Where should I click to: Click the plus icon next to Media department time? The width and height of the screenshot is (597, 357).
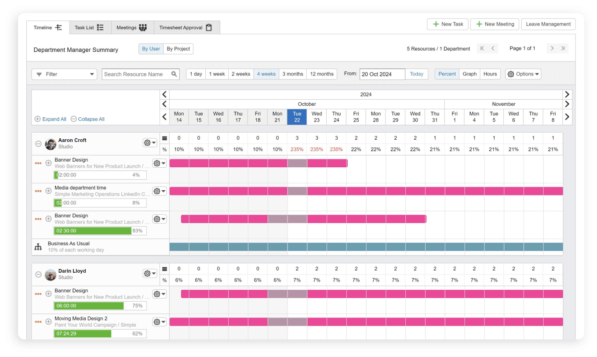(48, 191)
